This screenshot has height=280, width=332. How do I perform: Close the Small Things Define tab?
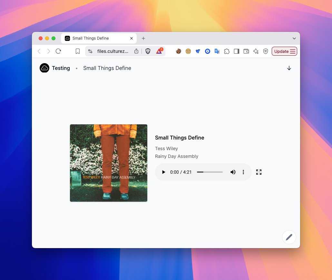click(x=132, y=38)
